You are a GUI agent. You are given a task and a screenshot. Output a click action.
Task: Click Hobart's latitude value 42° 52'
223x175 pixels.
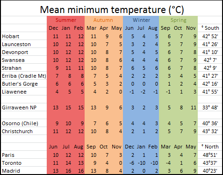[210, 36]
